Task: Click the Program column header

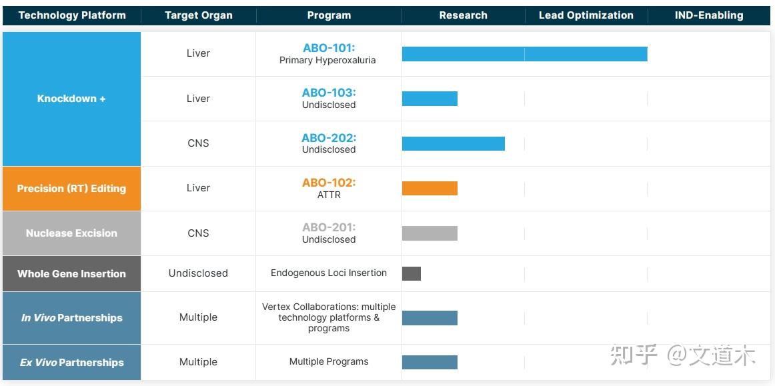Action: (x=329, y=15)
